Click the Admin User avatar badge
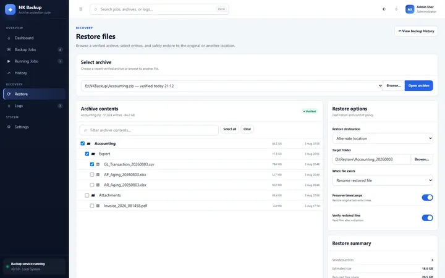This screenshot has width=445, height=278. (410, 9)
